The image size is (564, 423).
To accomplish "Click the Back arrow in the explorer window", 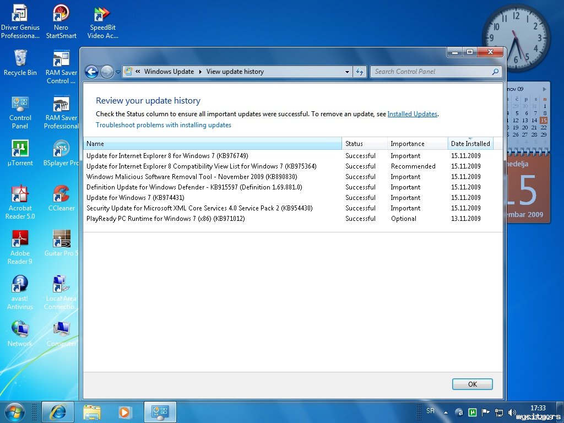I will pos(91,72).
